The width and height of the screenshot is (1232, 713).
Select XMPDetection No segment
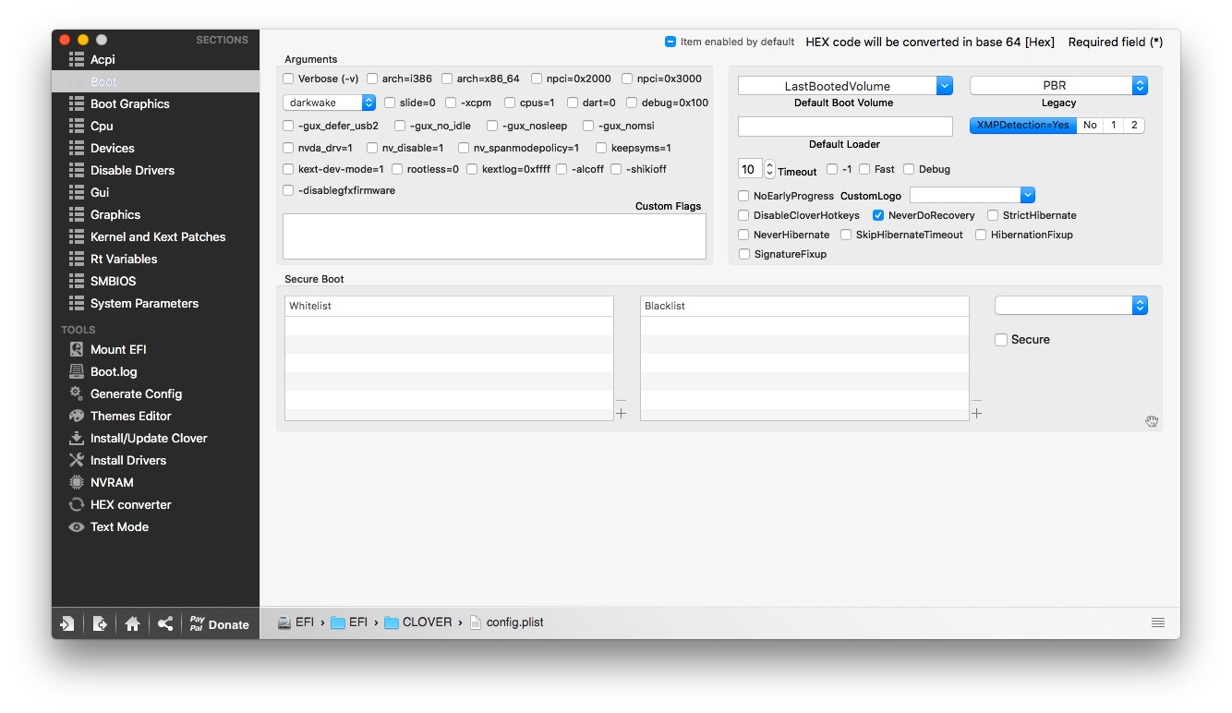coord(1090,126)
